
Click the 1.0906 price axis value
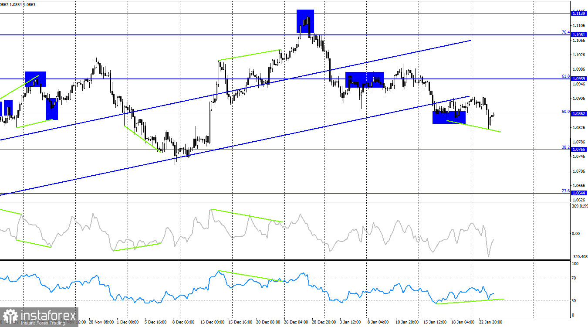tap(579, 99)
